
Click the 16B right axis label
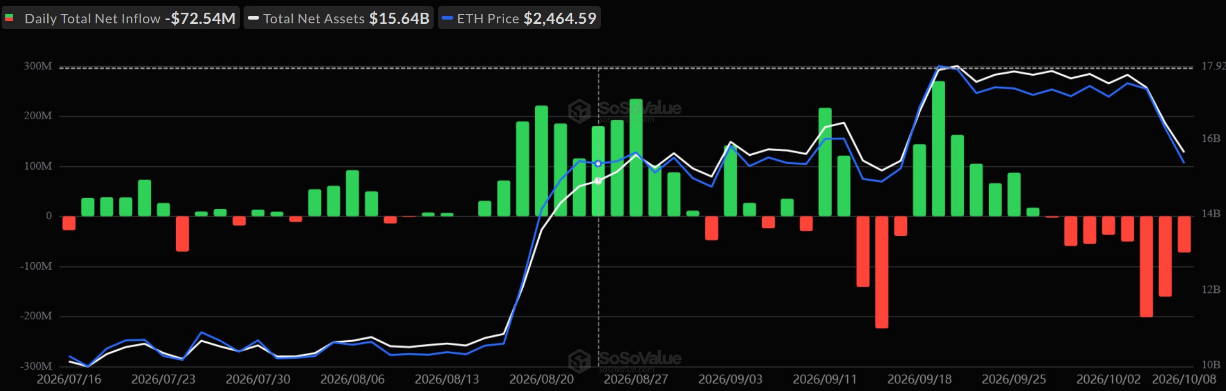1211,139
